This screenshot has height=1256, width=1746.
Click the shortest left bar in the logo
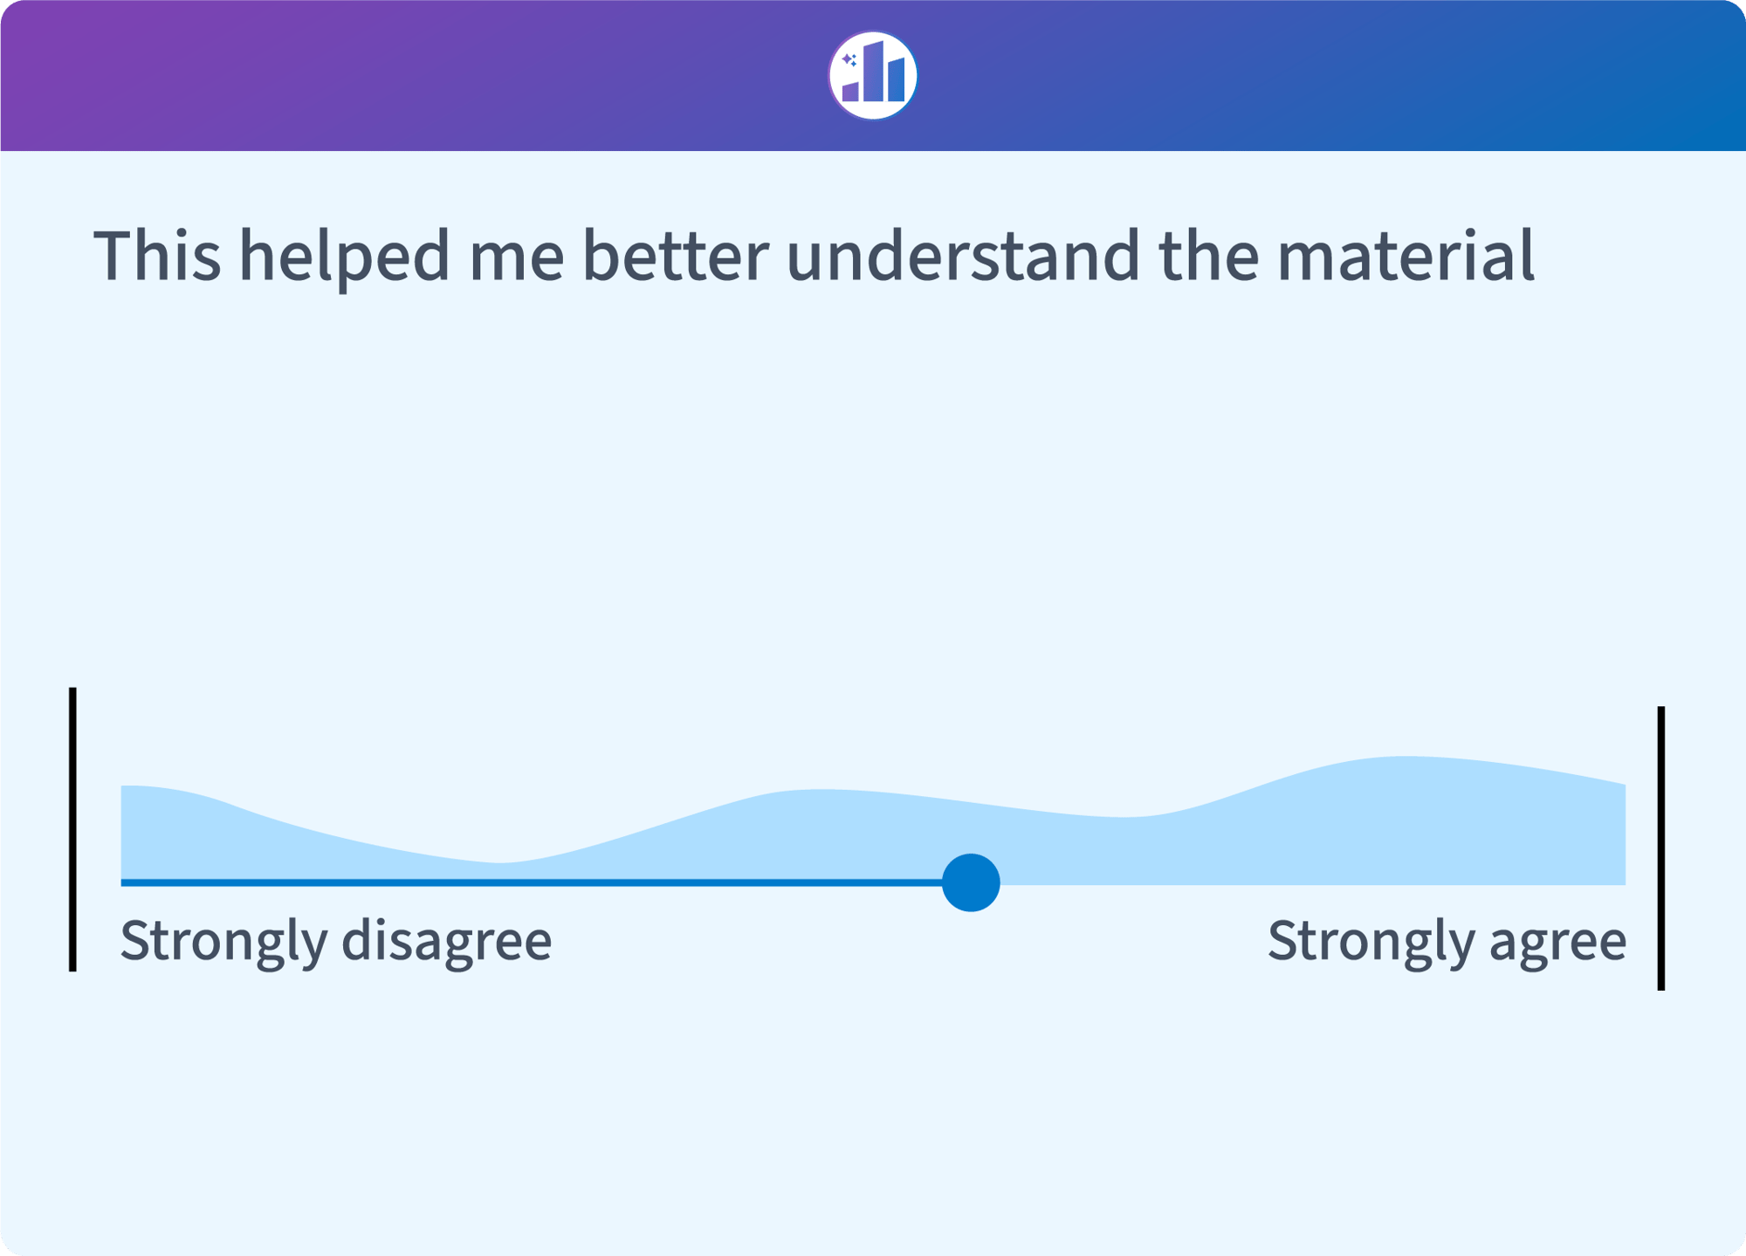click(850, 91)
